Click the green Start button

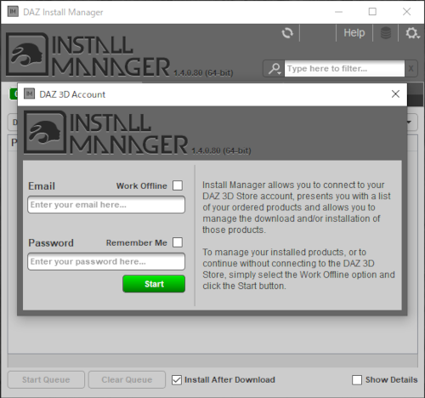tap(154, 284)
